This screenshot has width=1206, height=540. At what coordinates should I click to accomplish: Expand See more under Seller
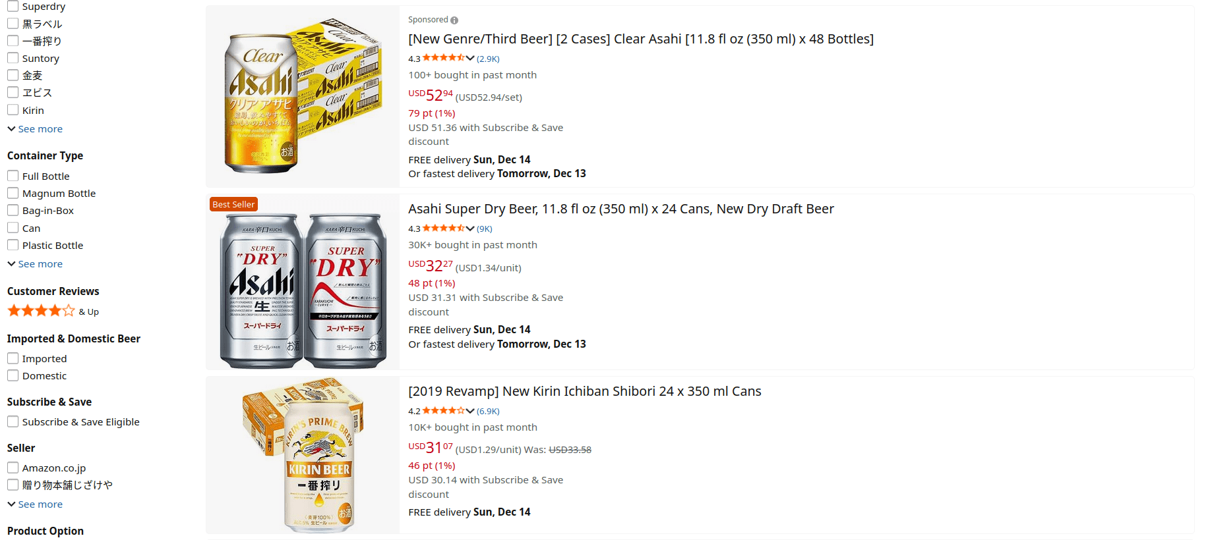(x=35, y=504)
